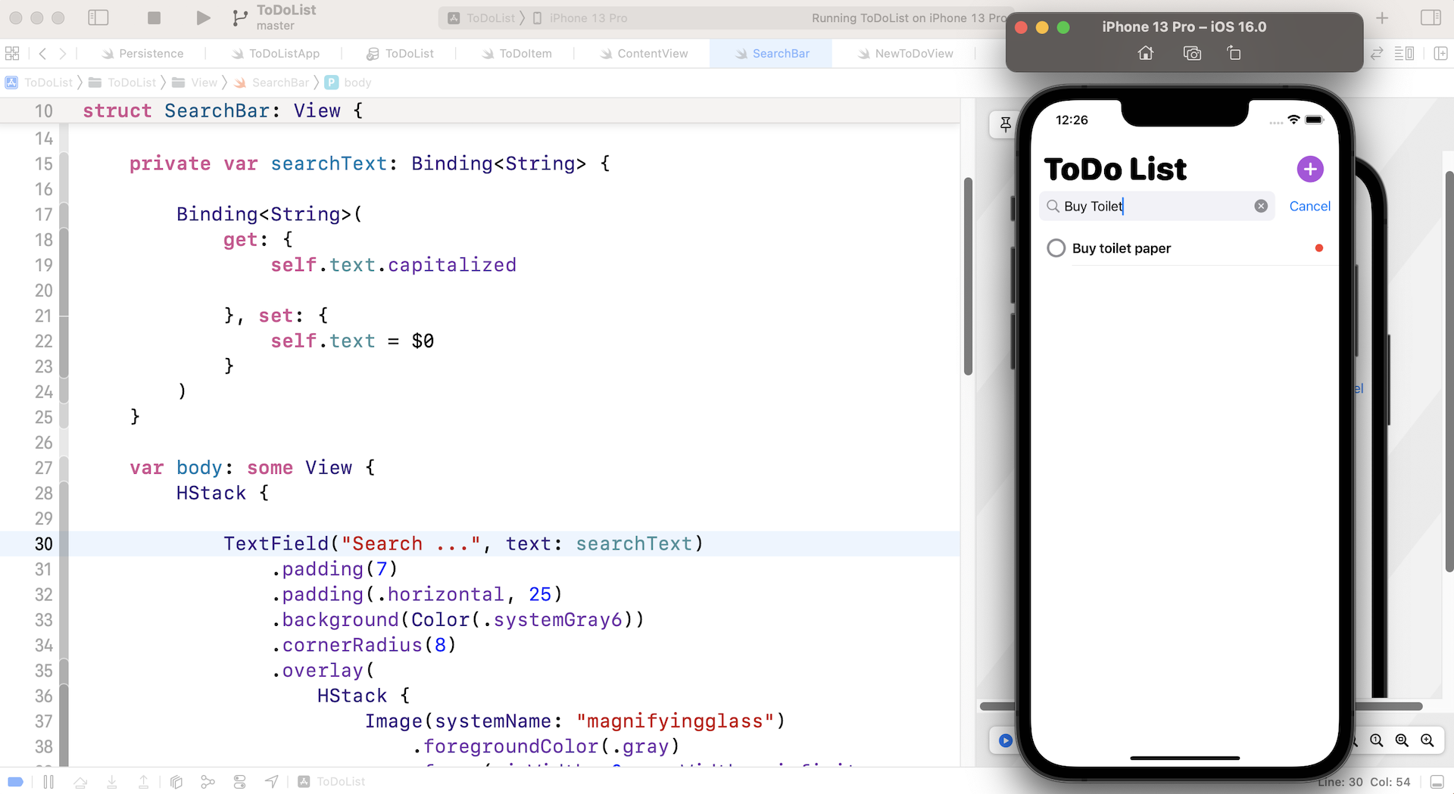Screen dimensions: 1454x794
Task: Click the Run play button
Action: [203, 17]
